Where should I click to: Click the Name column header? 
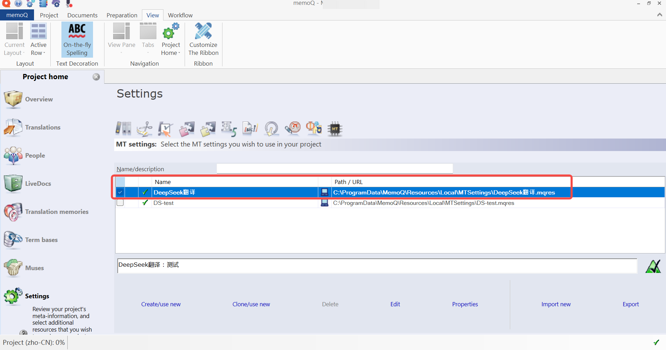(x=235, y=182)
